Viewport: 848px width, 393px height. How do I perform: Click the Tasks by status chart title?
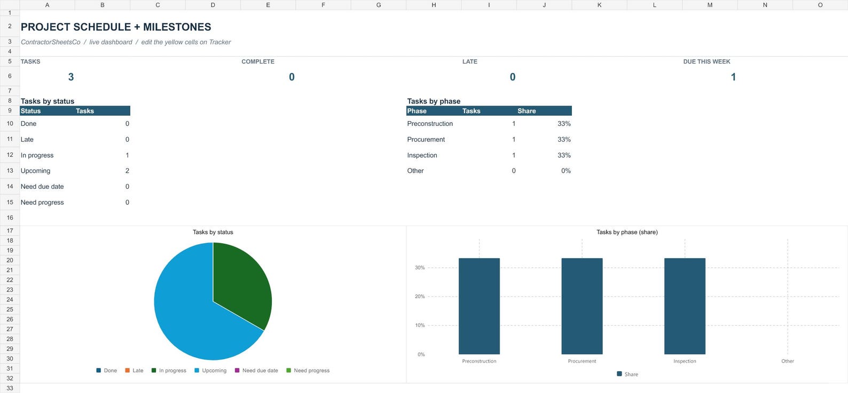pos(213,232)
